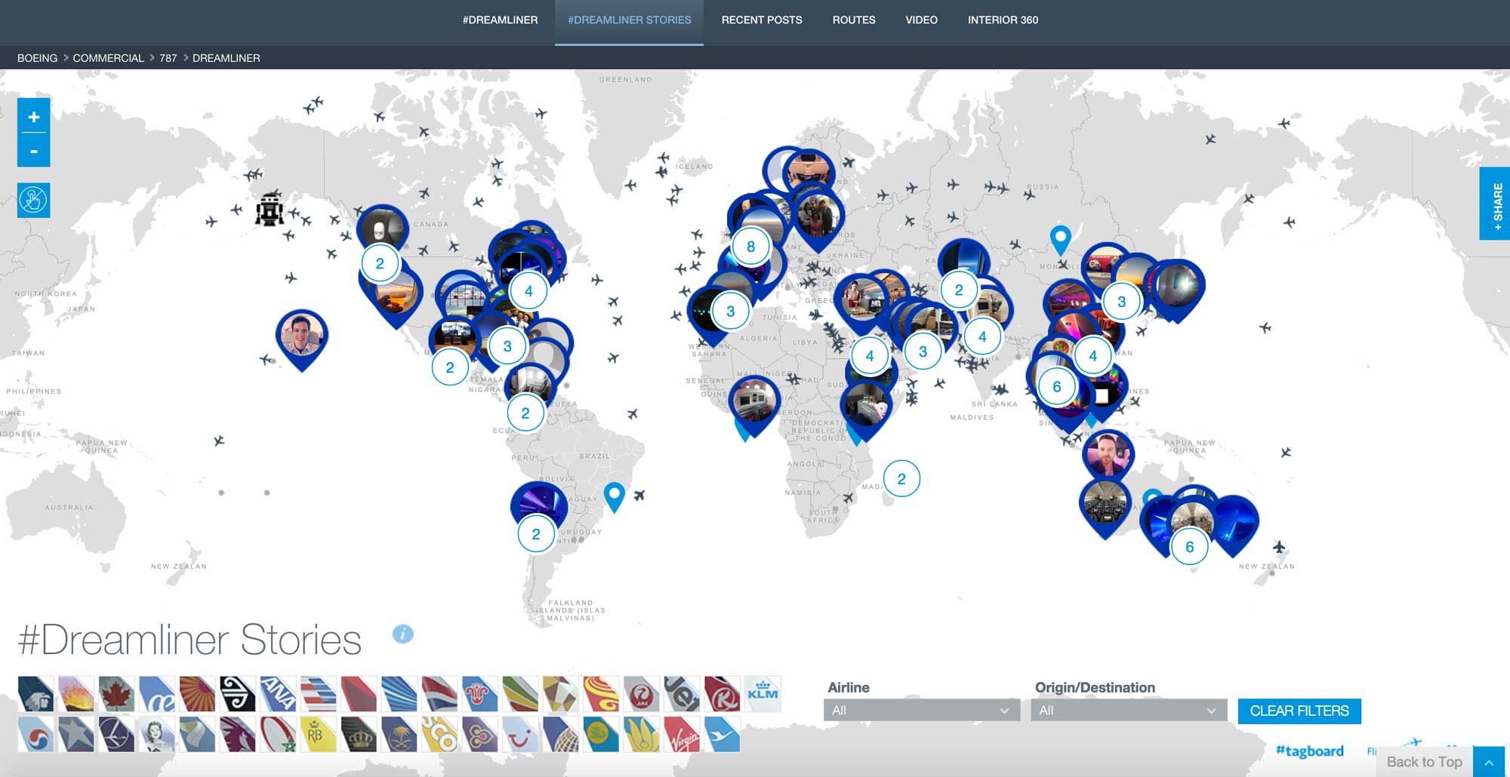Open the cluster of 8 stories in Europe
1510x777 pixels.
point(750,247)
